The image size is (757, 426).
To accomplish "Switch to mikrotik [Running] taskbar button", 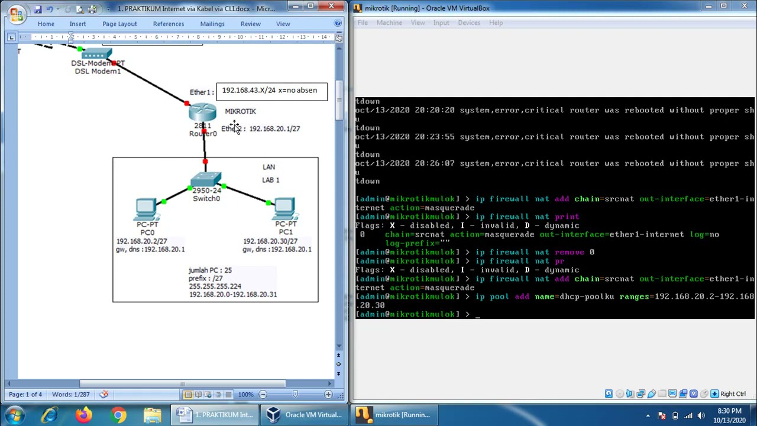I will [x=394, y=415].
